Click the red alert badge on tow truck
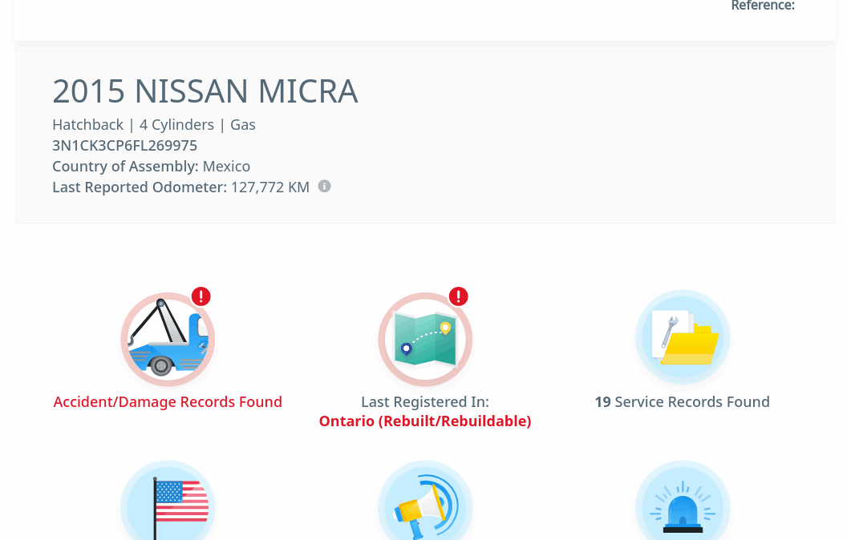 pos(201,296)
